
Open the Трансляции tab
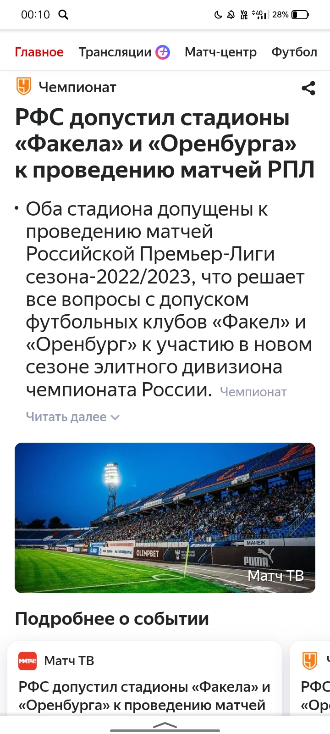115,52
